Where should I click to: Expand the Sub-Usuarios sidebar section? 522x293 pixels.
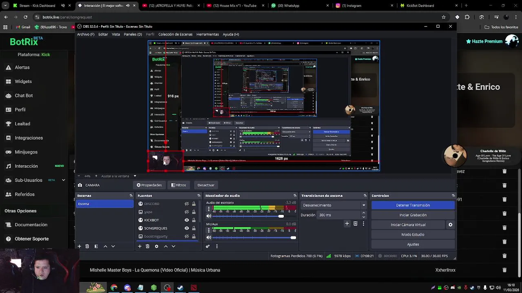[63, 180]
